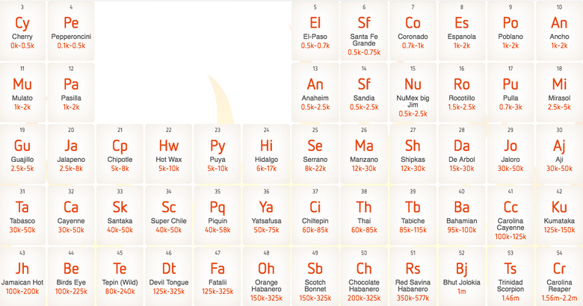Open the Jamaican Hot tile
583x306 pixels.
pyautogui.click(x=22, y=274)
